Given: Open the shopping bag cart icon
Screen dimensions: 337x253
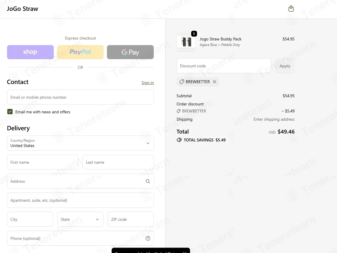Looking at the screenshot, I should point(291,8).
